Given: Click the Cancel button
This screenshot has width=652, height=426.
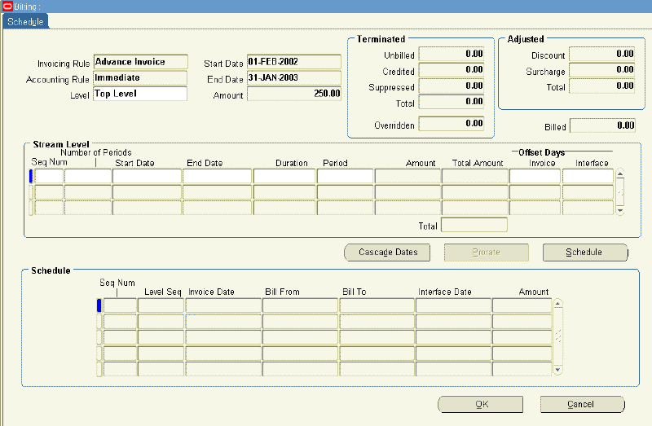Looking at the screenshot, I should (582, 404).
